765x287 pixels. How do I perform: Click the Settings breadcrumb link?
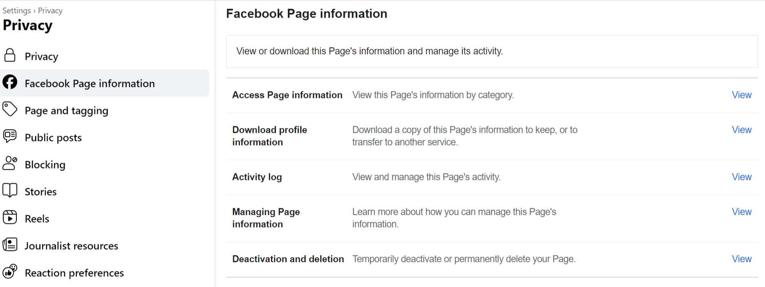pos(17,11)
